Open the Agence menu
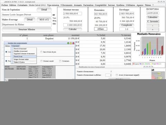166x125 pixels. pos(140,5)
